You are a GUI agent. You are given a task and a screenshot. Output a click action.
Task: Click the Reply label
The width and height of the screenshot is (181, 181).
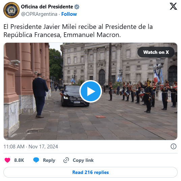49,160
